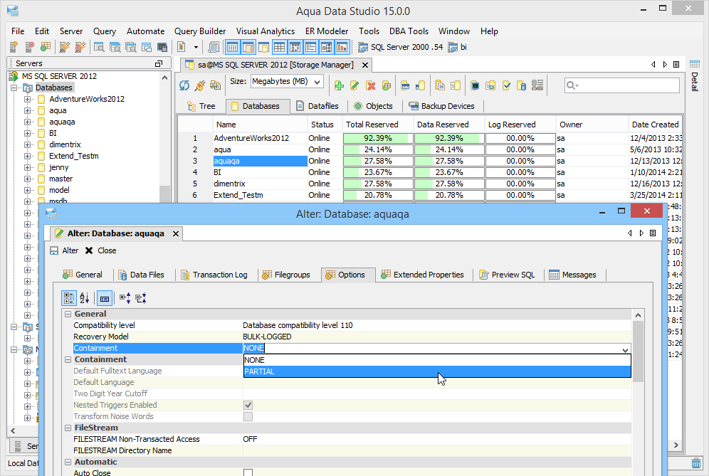Click the Close button with X in dialog
The image size is (709, 476).
pos(101,250)
